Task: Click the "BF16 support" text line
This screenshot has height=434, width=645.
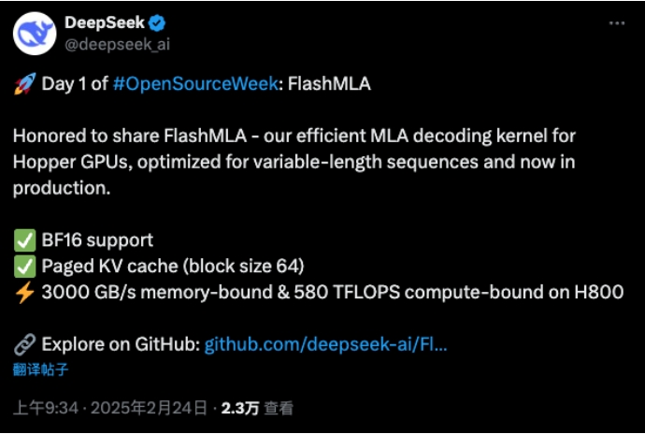Action: (97, 240)
